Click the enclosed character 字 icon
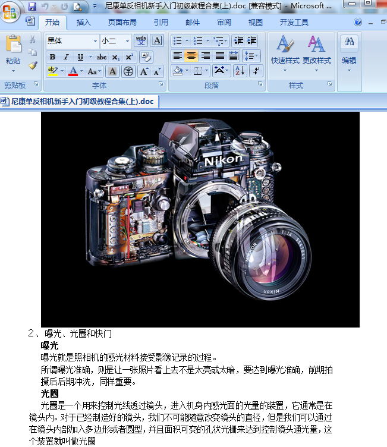This screenshot has height=447, width=387. (x=128, y=71)
